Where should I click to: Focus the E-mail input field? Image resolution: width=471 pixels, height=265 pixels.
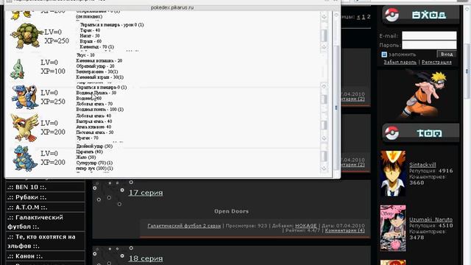[x=429, y=36]
